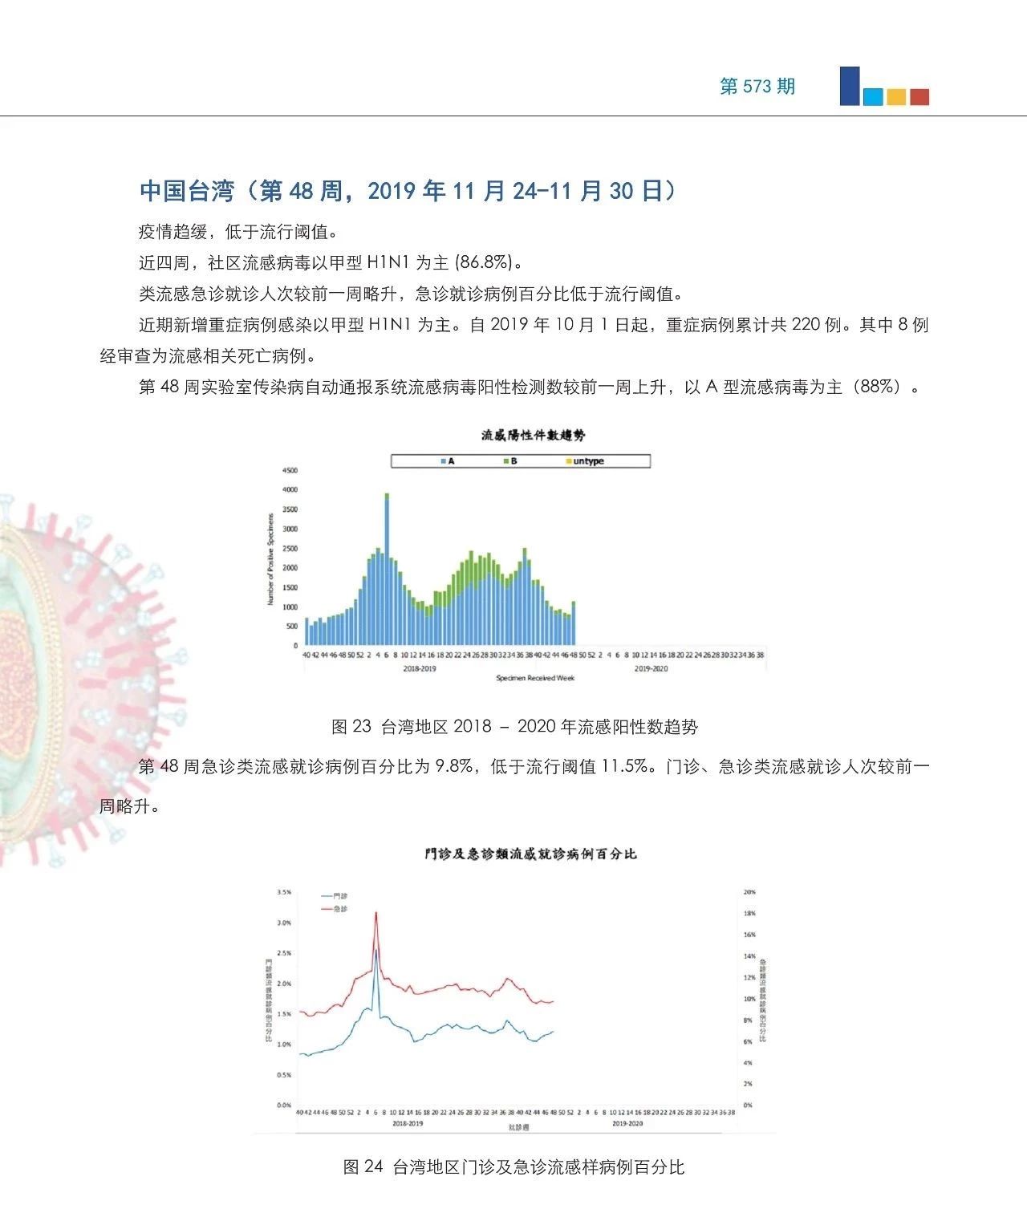
Task: Click the 門診 blue line legend
Action: tap(334, 896)
